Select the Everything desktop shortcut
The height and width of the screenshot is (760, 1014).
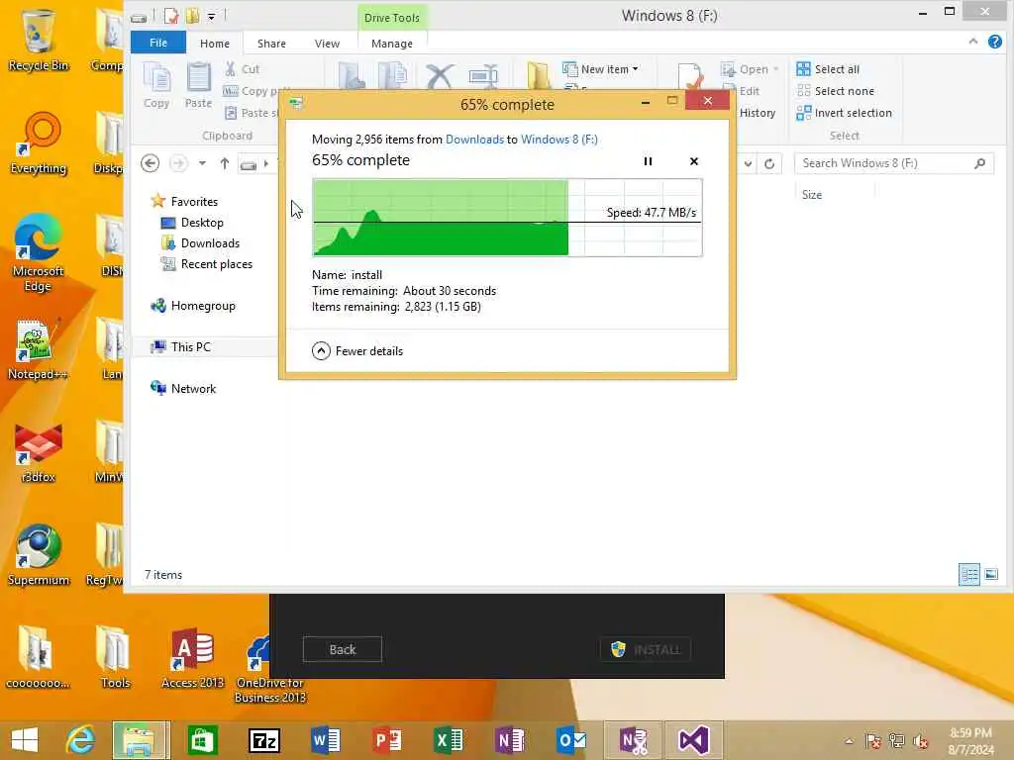[x=39, y=143]
